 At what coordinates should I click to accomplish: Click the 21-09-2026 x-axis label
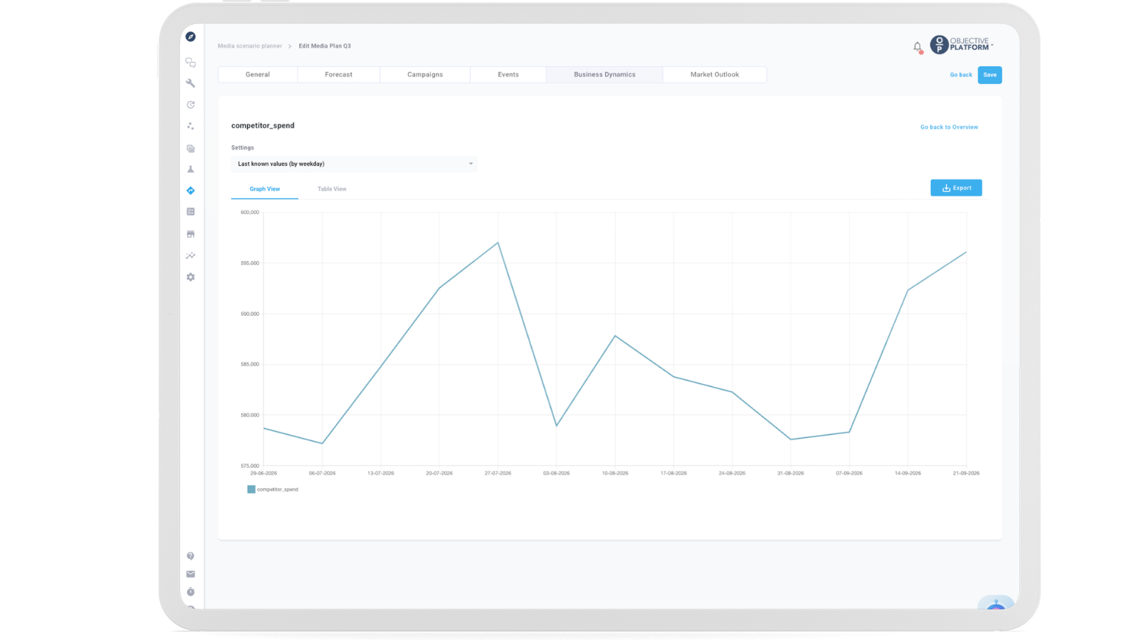966,473
